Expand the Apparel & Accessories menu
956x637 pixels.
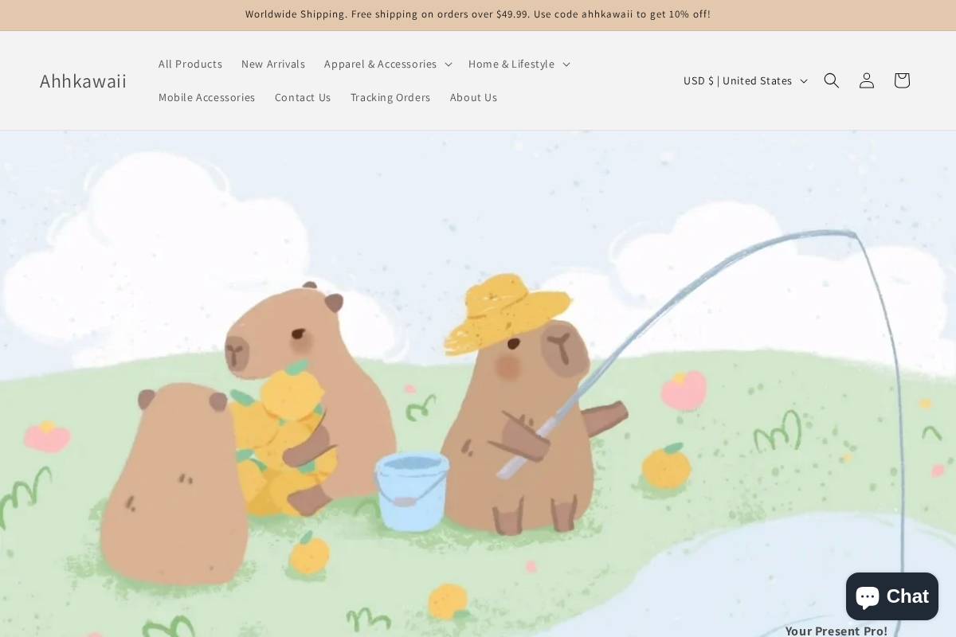coord(387,64)
